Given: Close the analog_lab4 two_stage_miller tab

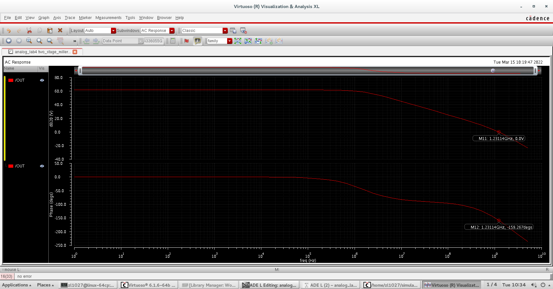Looking at the screenshot, I should coord(75,52).
